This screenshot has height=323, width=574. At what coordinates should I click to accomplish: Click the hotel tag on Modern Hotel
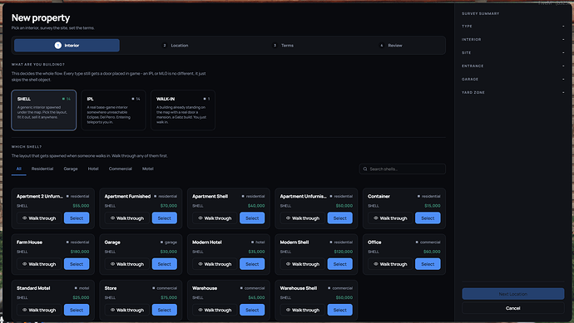[x=258, y=242]
